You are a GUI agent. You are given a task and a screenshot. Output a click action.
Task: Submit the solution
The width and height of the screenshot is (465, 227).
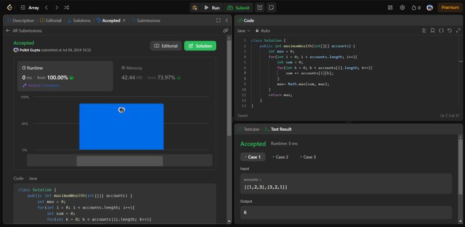pyautogui.click(x=238, y=8)
